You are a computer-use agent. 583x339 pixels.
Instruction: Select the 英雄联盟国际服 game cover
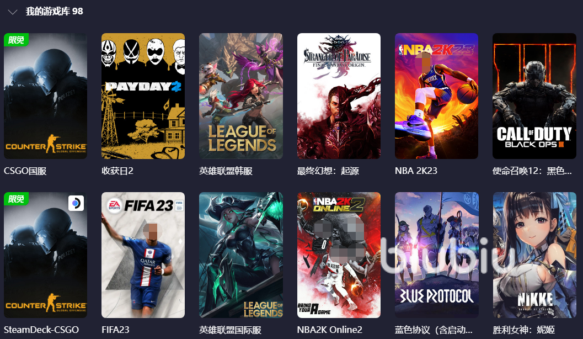click(x=241, y=255)
